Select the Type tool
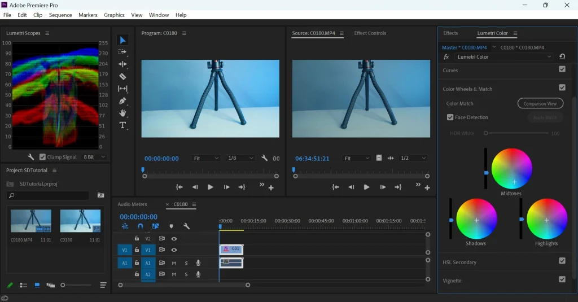This screenshot has height=302, width=578. click(122, 125)
